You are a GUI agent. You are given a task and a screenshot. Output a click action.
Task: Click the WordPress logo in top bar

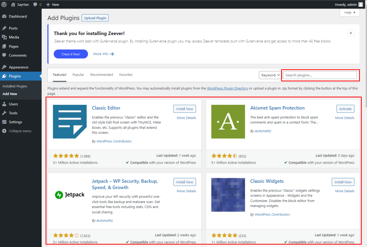(x=5, y=4)
